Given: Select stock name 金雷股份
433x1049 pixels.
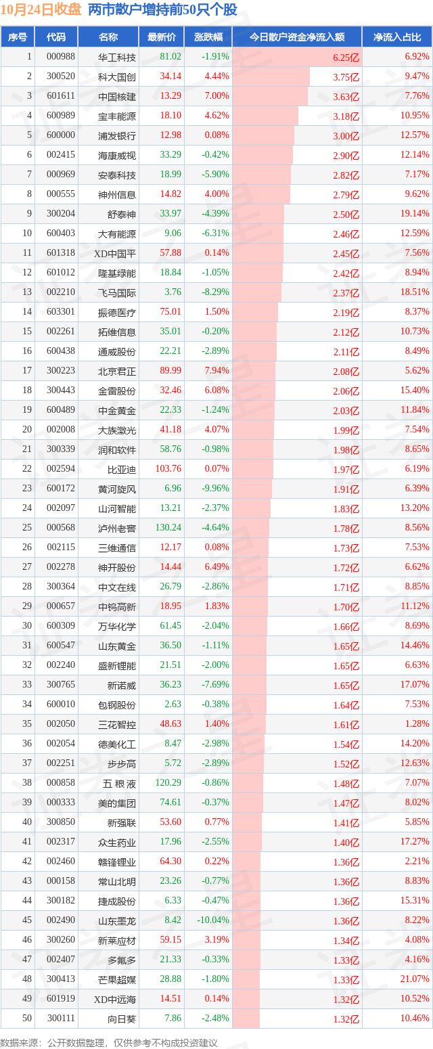Looking at the screenshot, I should pyautogui.click(x=117, y=390).
